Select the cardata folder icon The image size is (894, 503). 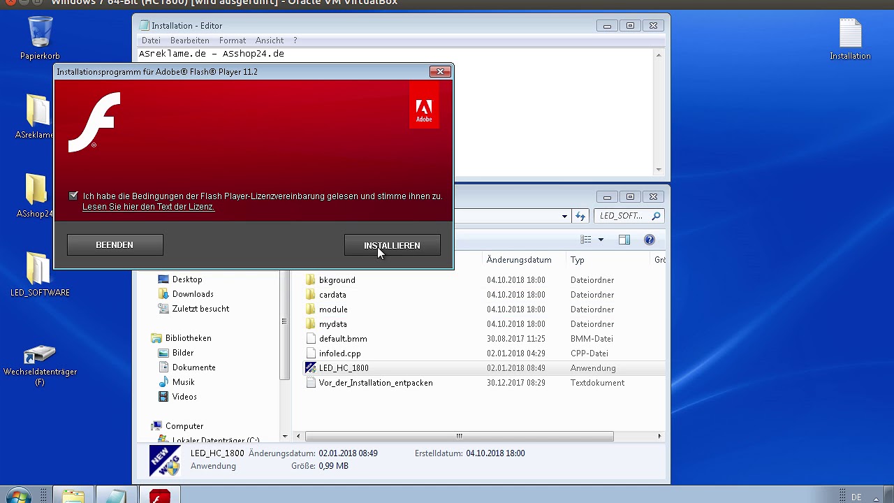[x=311, y=294]
